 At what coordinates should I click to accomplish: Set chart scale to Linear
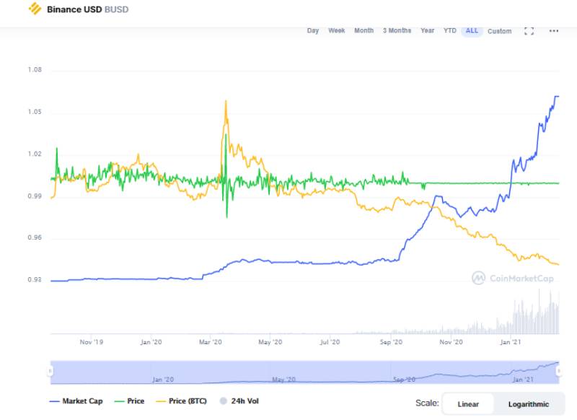click(x=468, y=404)
